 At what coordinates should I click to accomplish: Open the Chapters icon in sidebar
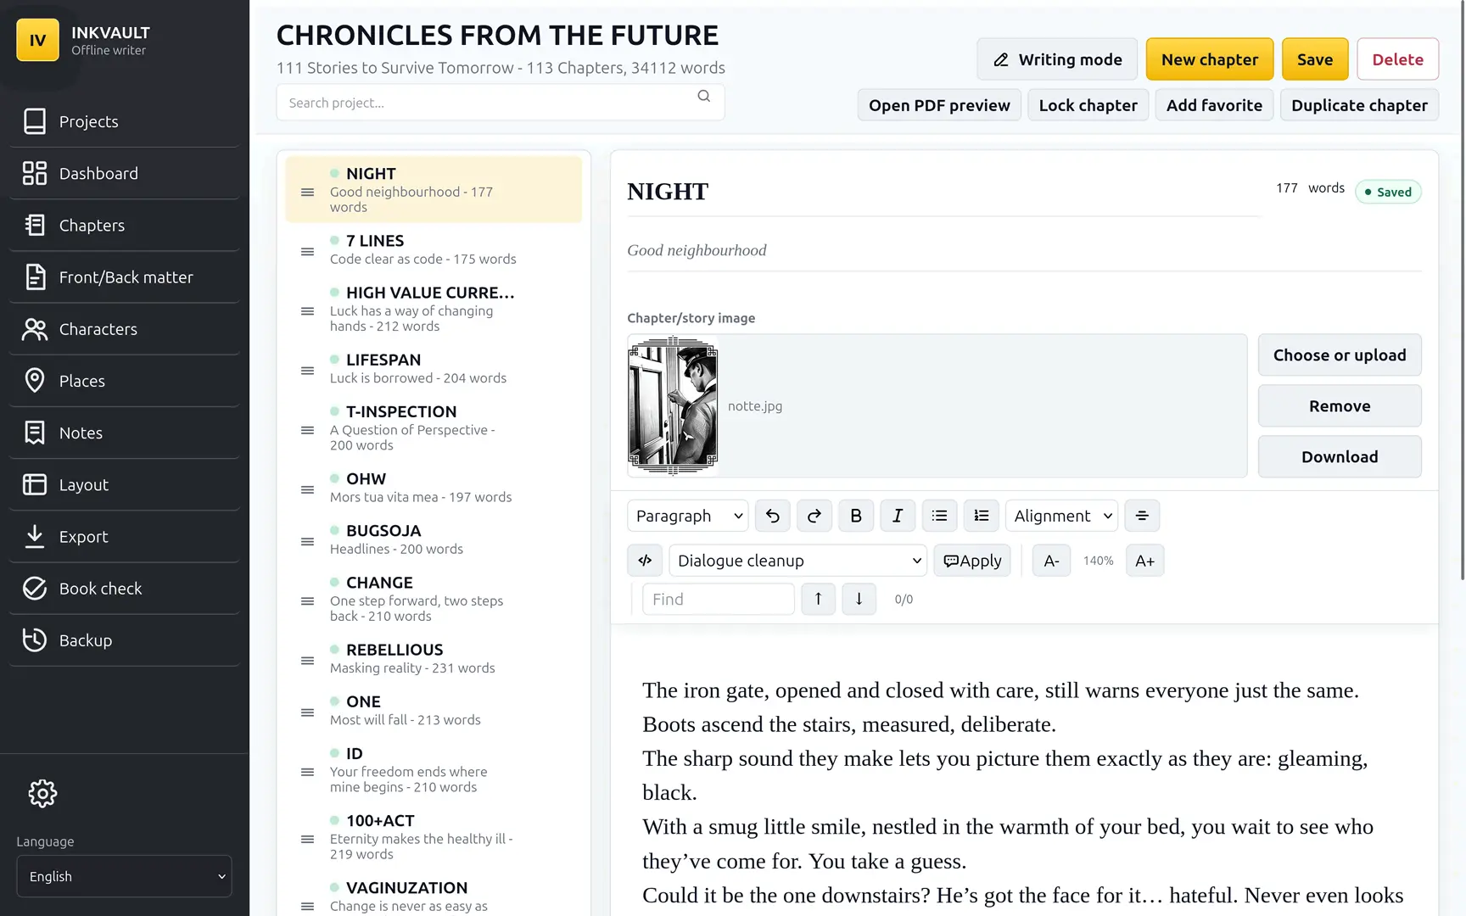(35, 225)
